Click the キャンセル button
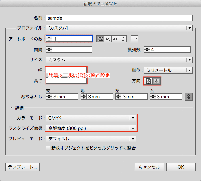Screen dimensions: 201x181 (149, 167)
